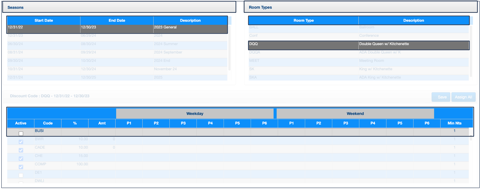The width and height of the screenshot is (481, 189).
Task: Choose the 2024 Summer season row
Action: [x=117, y=44]
